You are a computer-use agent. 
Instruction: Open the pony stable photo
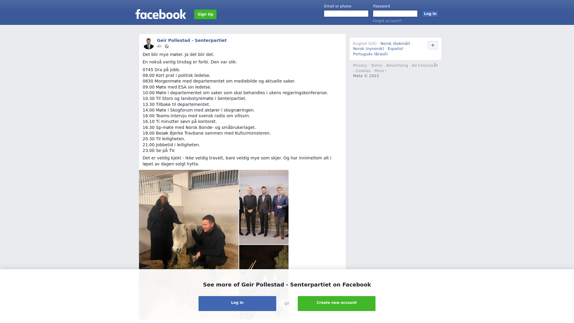pos(189,220)
